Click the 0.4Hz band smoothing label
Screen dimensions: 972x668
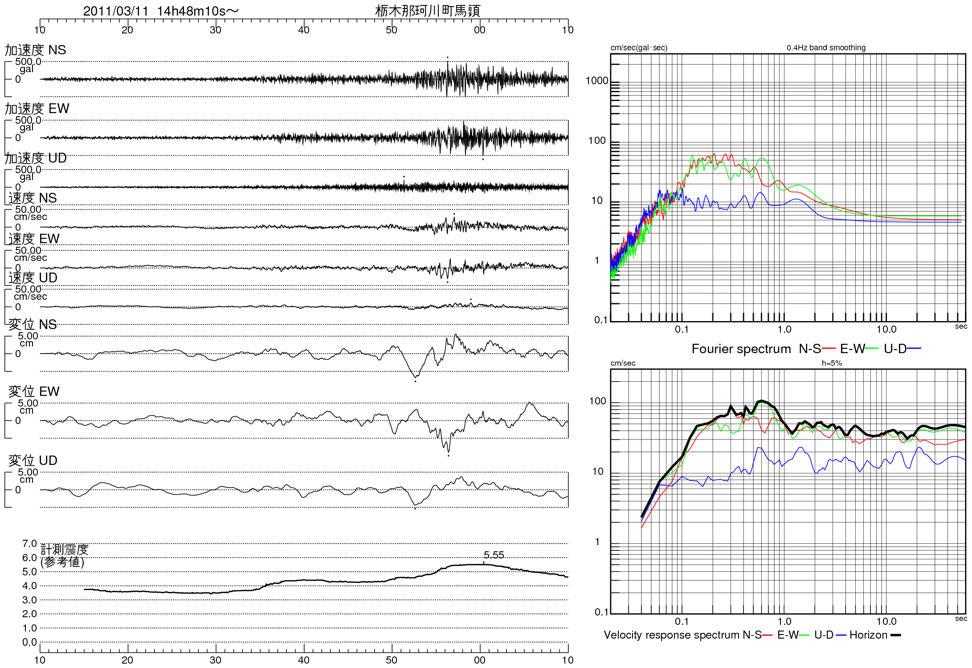coord(826,48)
